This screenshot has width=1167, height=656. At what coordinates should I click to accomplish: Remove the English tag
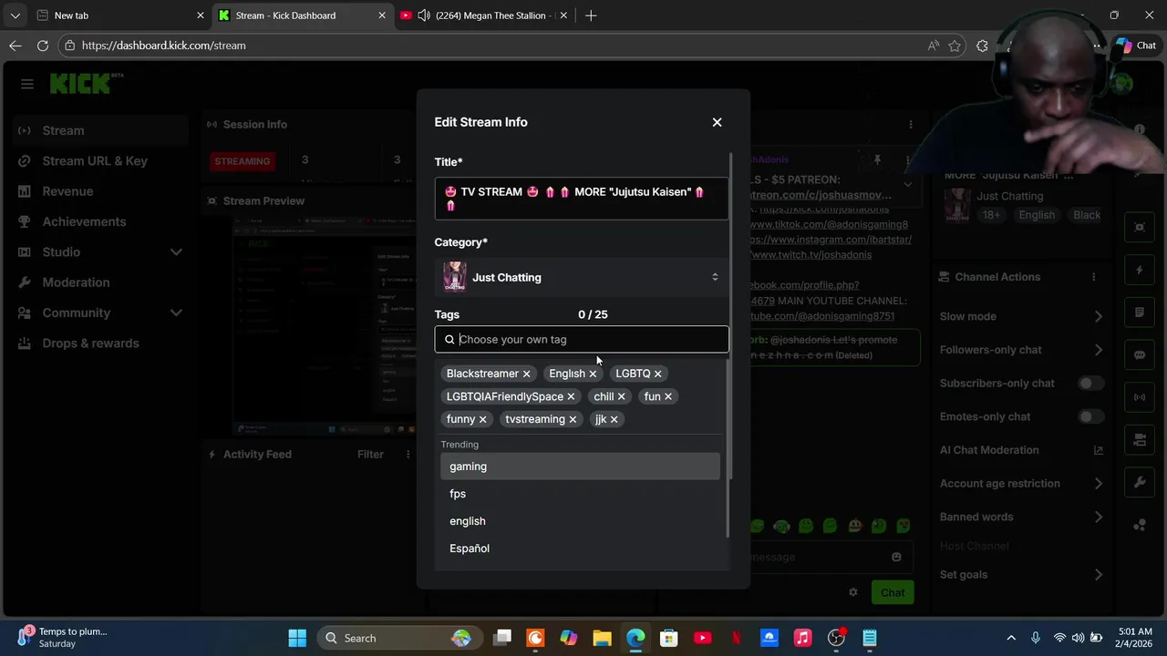593,374
